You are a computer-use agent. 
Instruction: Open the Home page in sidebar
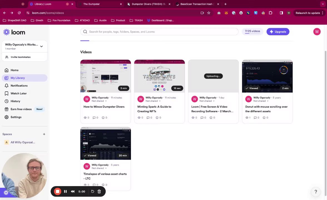(24, 70)
